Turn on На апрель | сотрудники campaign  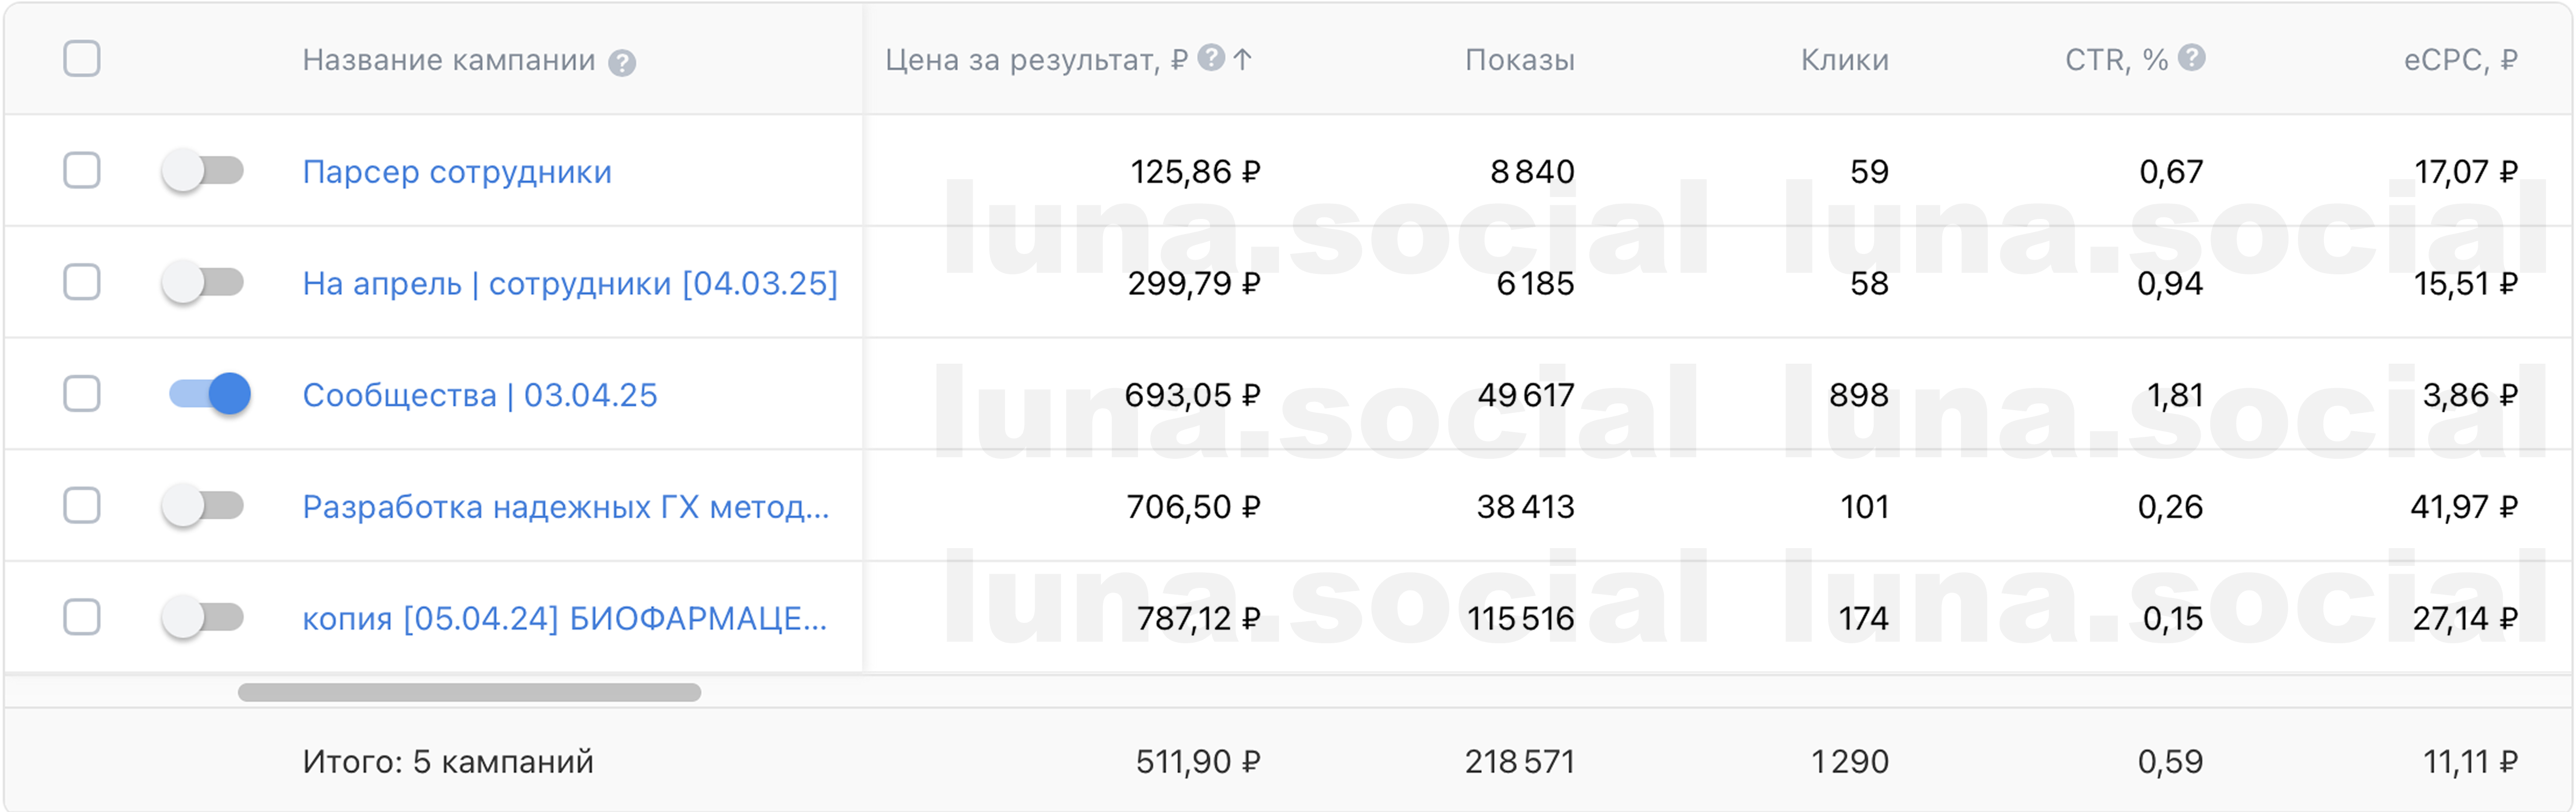pyautogui.click(x=204, y=282)
